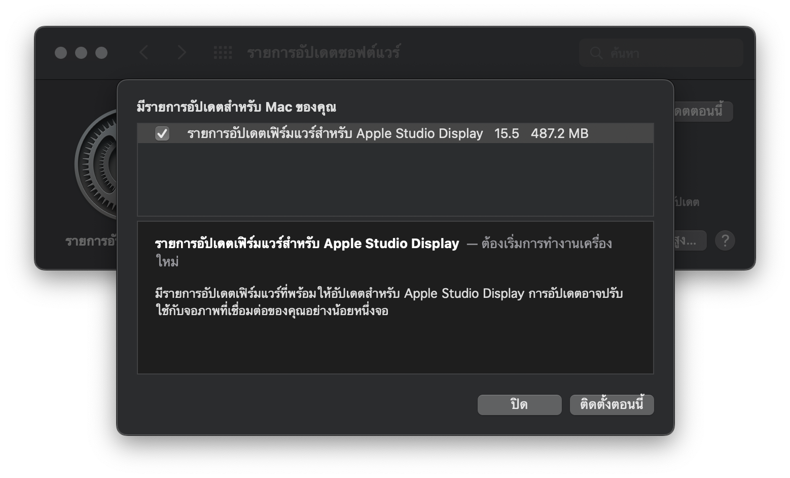This screenshot has height=478, width=790.
Task: Go forward with the right chevron arrow
Action: [182, 53]
